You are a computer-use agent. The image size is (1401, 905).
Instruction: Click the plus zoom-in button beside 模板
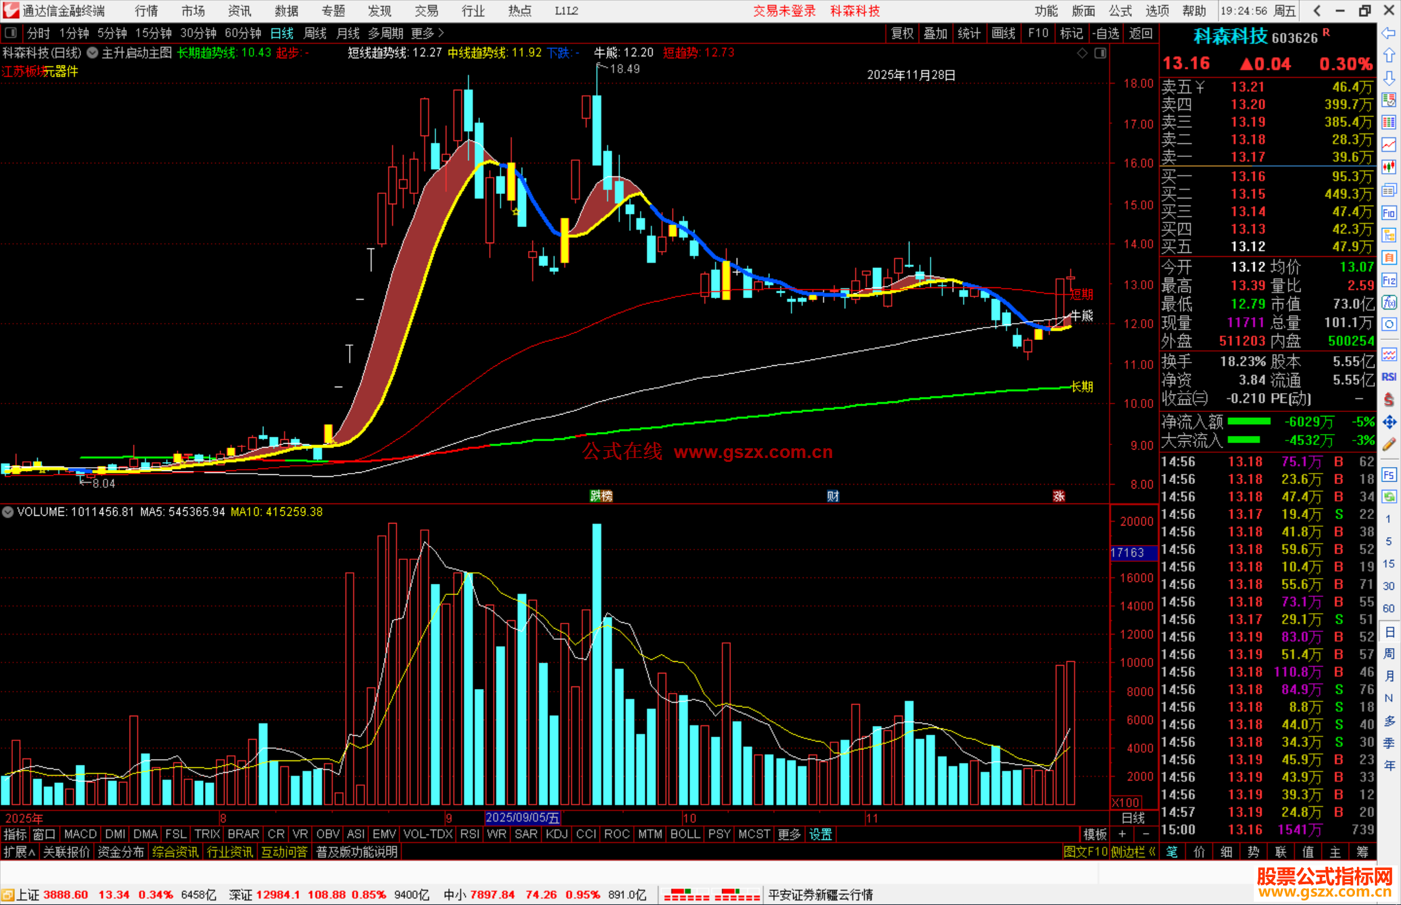pyautogui.click(x=1122, y=834)
